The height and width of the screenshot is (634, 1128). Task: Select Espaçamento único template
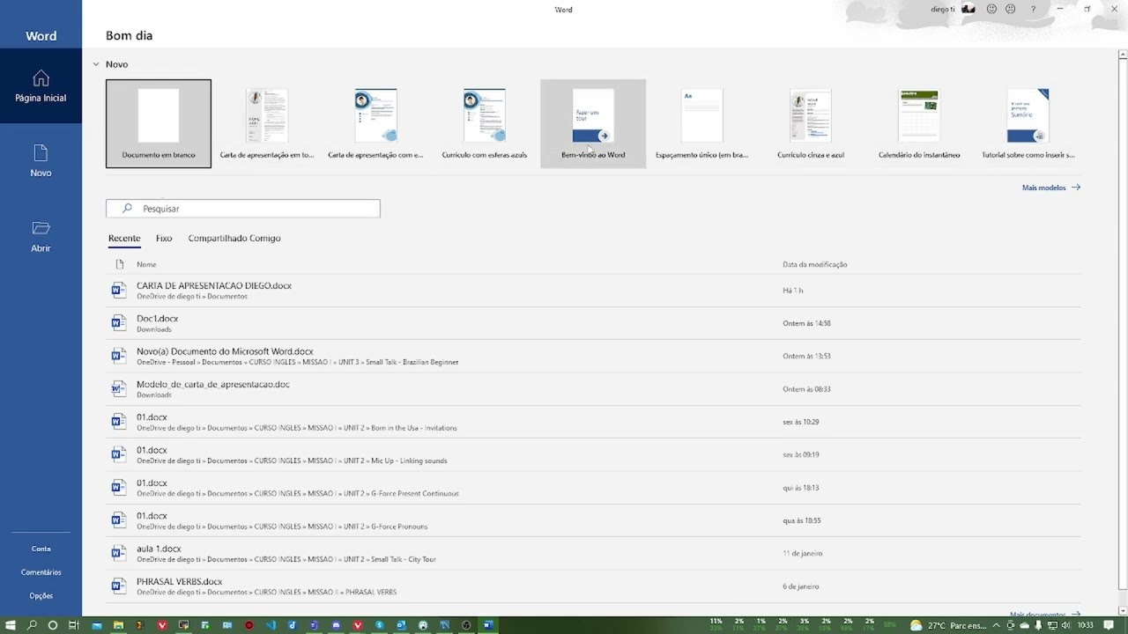(x=701, y=123)
